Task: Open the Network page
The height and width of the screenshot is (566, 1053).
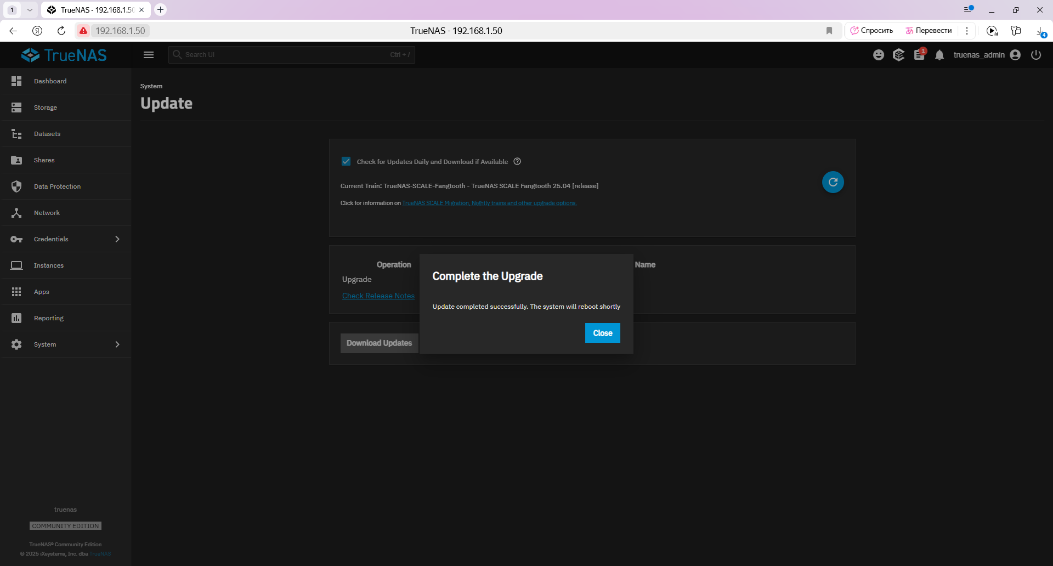Action: [x=66, y=213]
